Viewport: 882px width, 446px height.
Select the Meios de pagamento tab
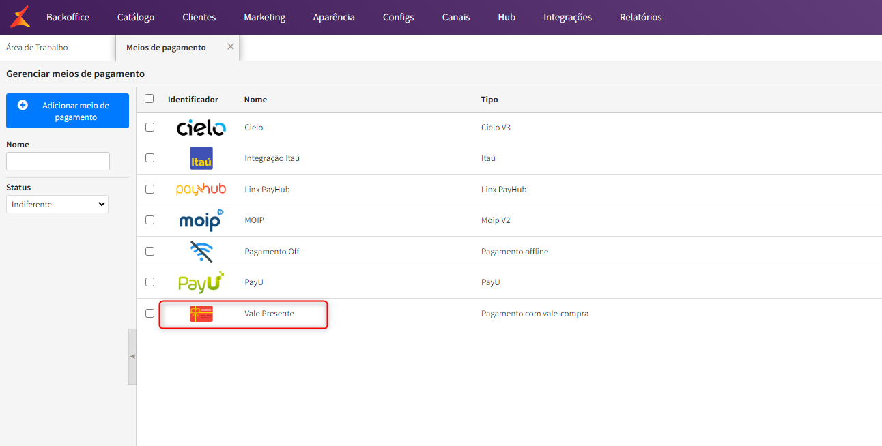(x=166, y=48)
